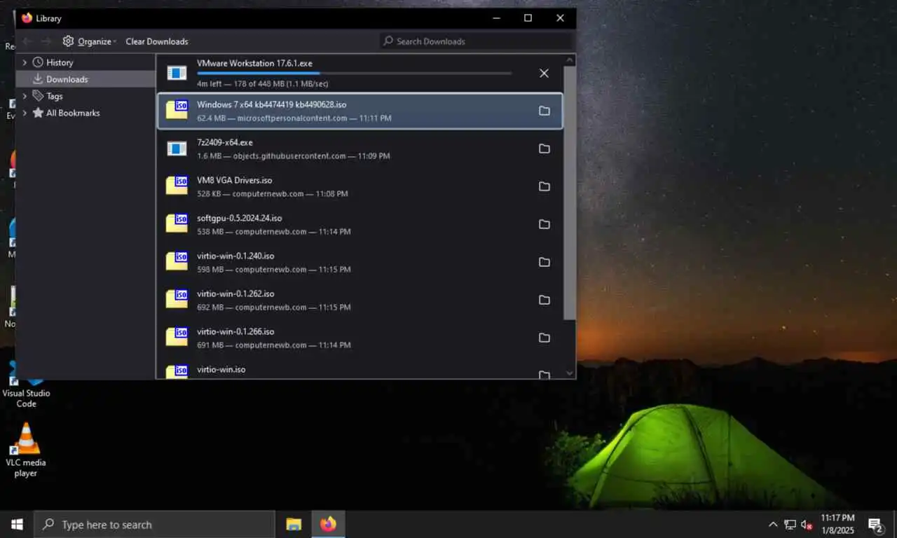The height and width of the screenshot is (538, 897).
Task: Click Clear Downloads button
Action: [x=157, y=41]
